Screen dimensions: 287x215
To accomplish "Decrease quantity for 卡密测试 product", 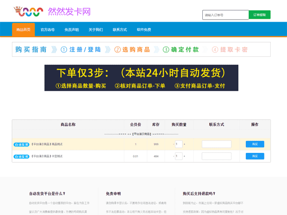I will coord(173,156).
